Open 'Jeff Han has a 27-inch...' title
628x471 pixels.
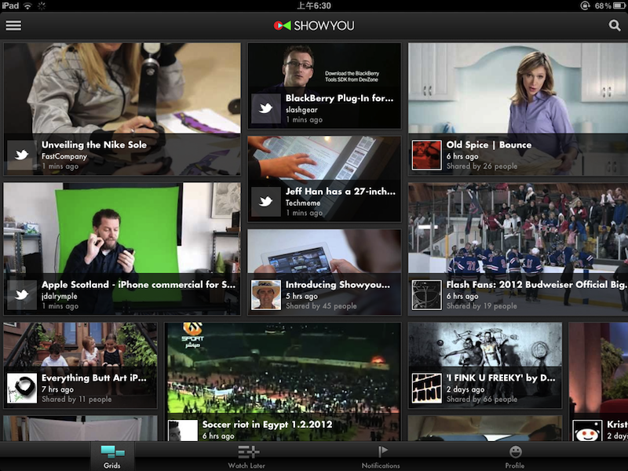341,192
